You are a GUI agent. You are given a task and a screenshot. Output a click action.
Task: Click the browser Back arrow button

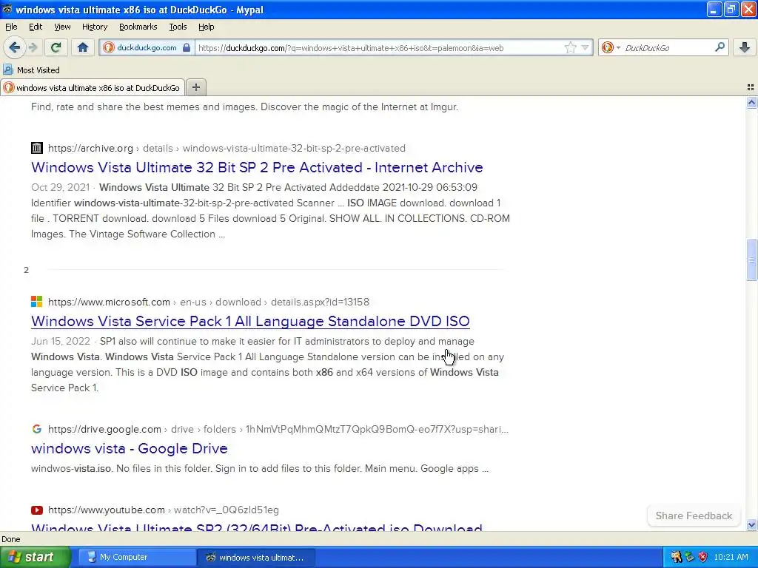(14, 47)
